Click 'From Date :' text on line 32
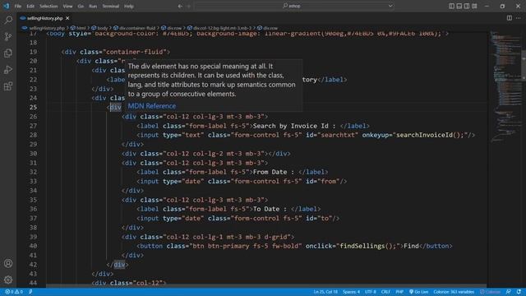This screenshot has width=526, height=296. click(x=274, y=172)
